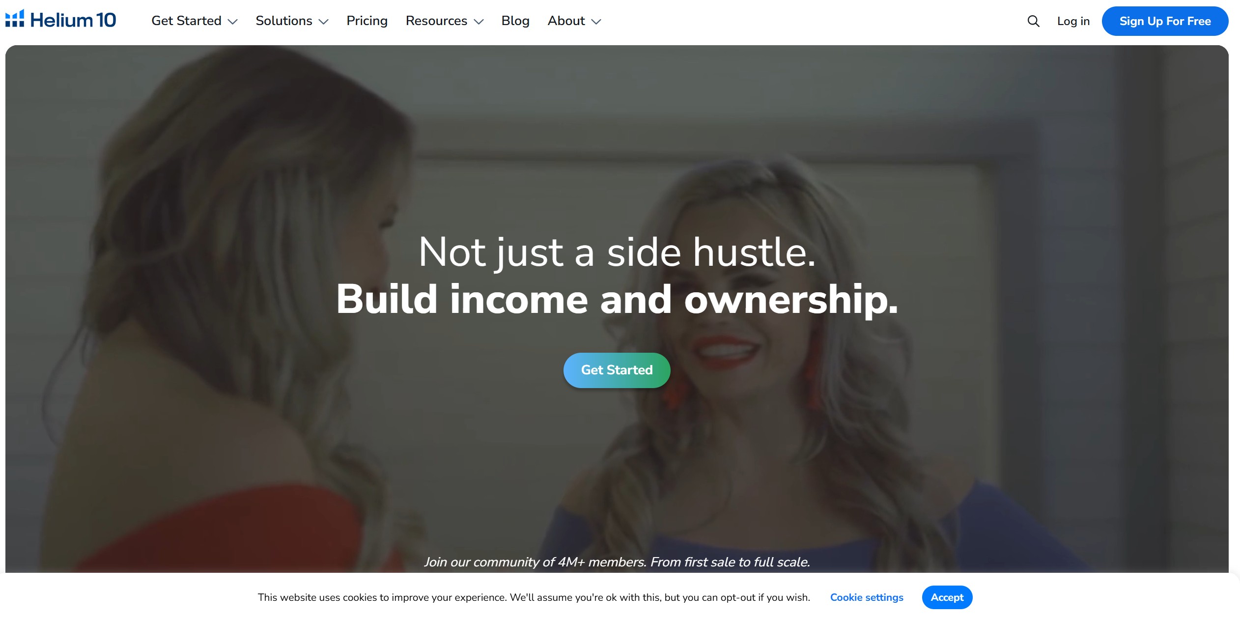Open the About nav menu
1240x618 pixels.
click(566, 21)
